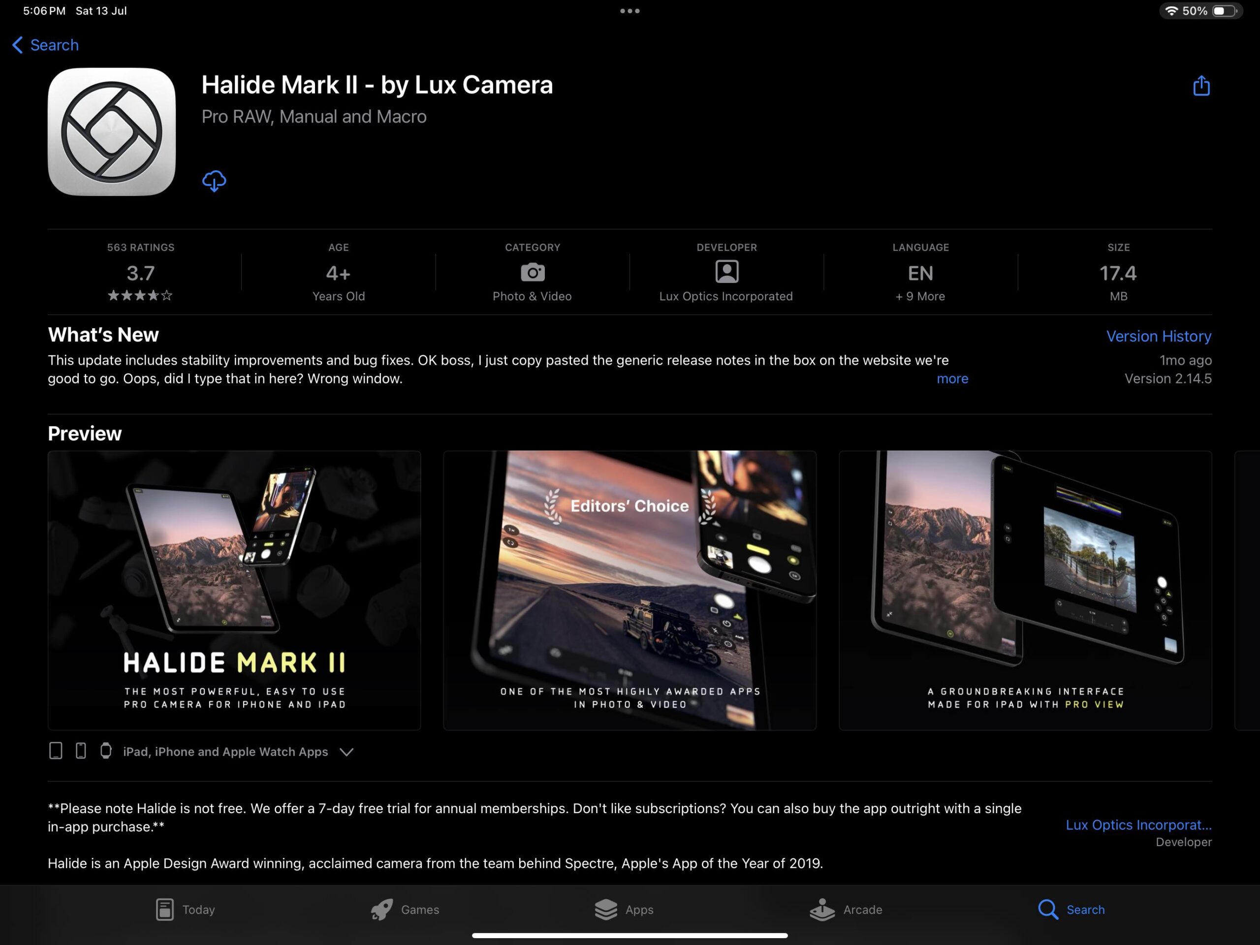Open the share sheet icon
This screenshot has width=1260, height=945.
1201,86
